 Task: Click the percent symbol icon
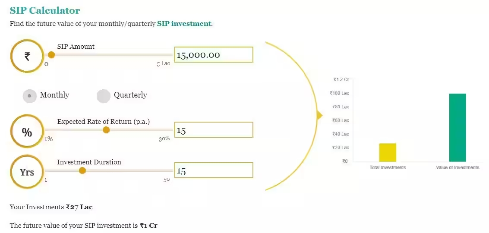[x=27, y=132]
